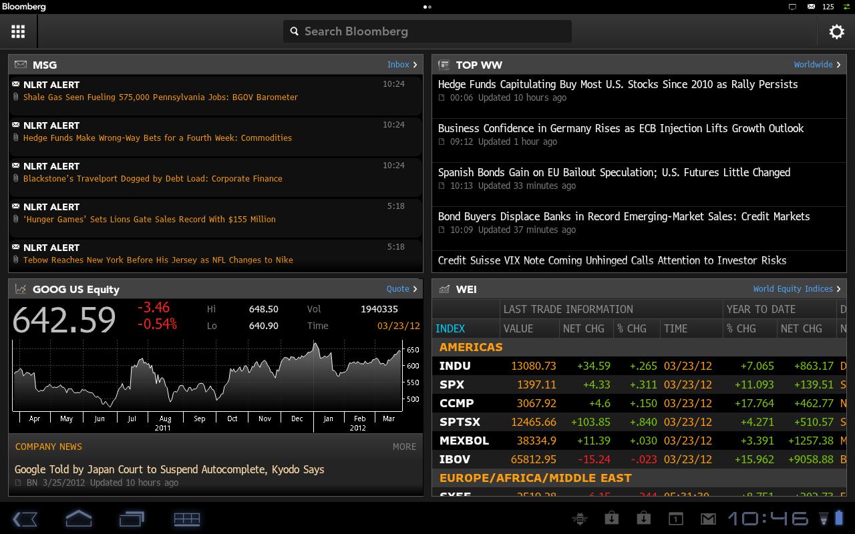Viewport: 855px width, 534px height.
Task: Tap the battery status icon
Action: pos(839,518)
